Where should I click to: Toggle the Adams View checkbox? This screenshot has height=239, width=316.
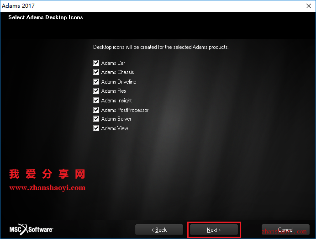(96, 128)
